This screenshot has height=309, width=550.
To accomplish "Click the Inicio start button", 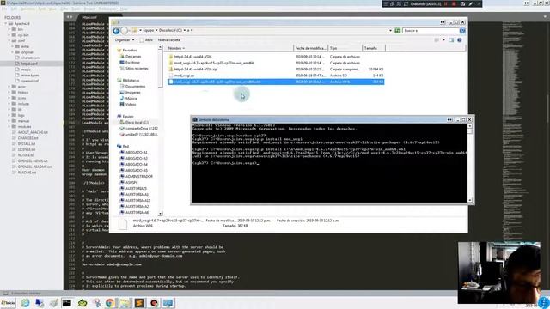I will (x=9, y=303).
